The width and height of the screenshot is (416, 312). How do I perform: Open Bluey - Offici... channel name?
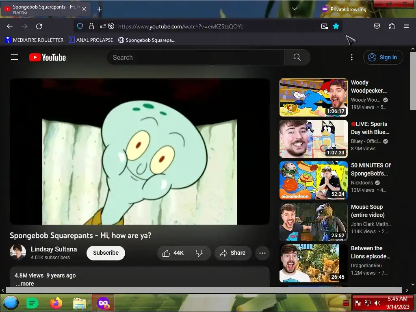tap(366, 141)
